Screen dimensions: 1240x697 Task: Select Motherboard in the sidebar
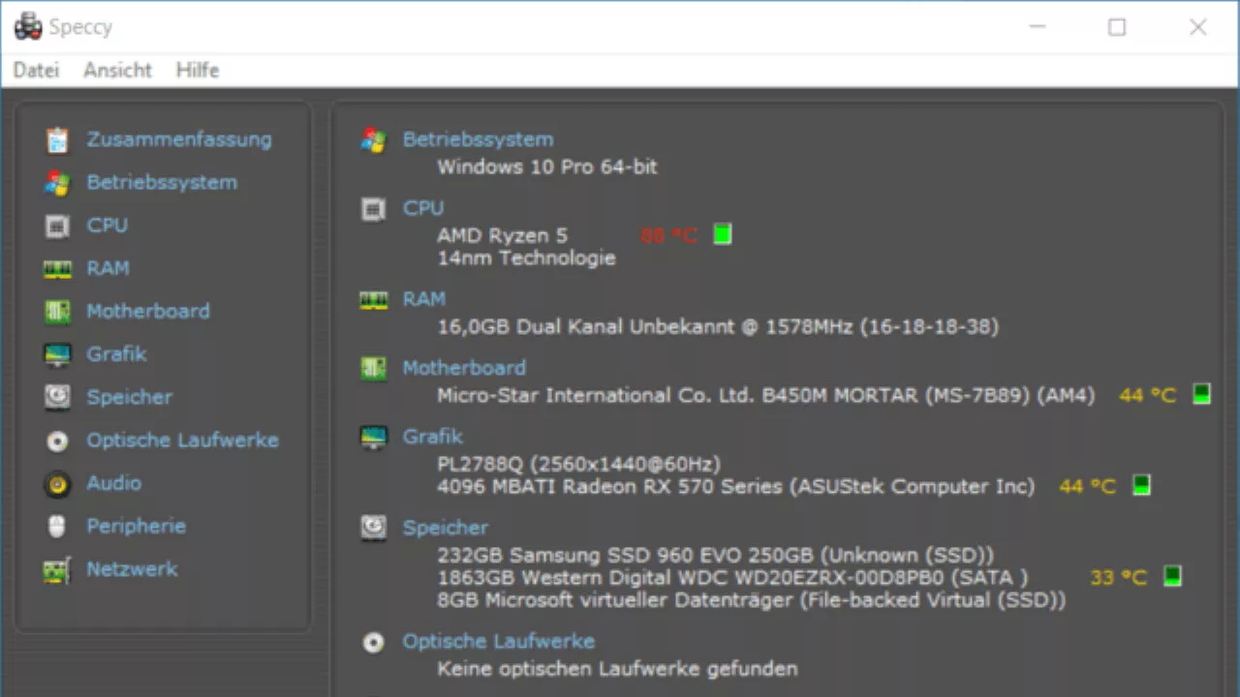tap(148, 311)
